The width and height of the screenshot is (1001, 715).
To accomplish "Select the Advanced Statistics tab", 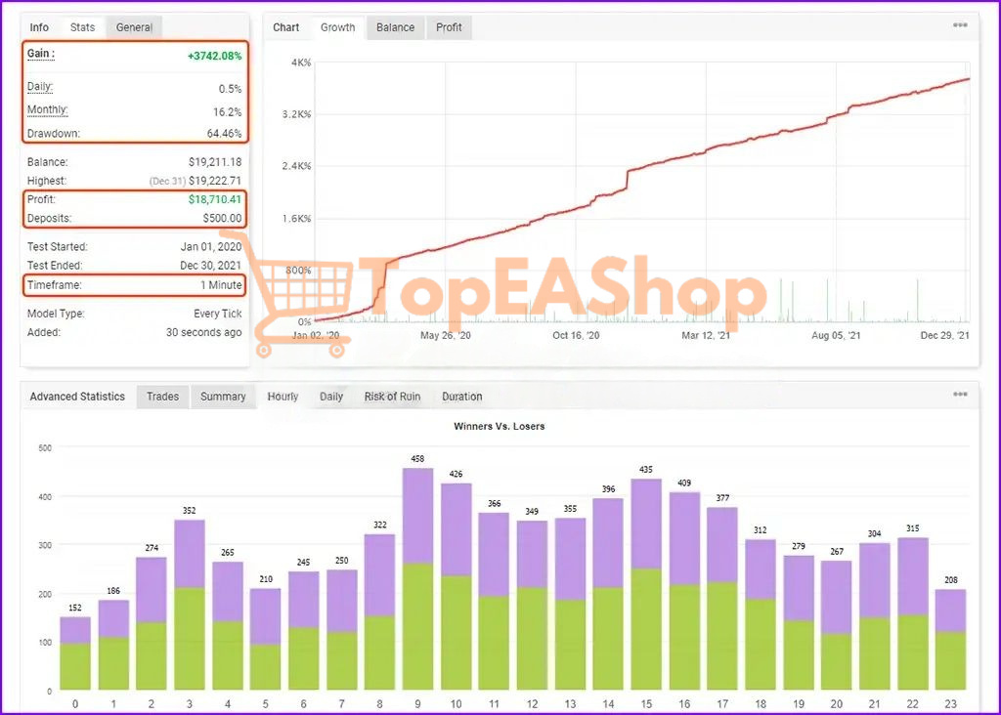I will point(77,397).
